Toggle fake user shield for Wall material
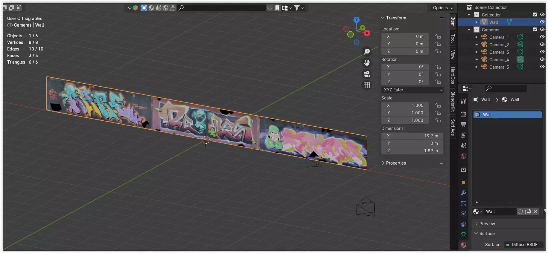The width and height of the screenshot is (548, 253). (520, 211)
